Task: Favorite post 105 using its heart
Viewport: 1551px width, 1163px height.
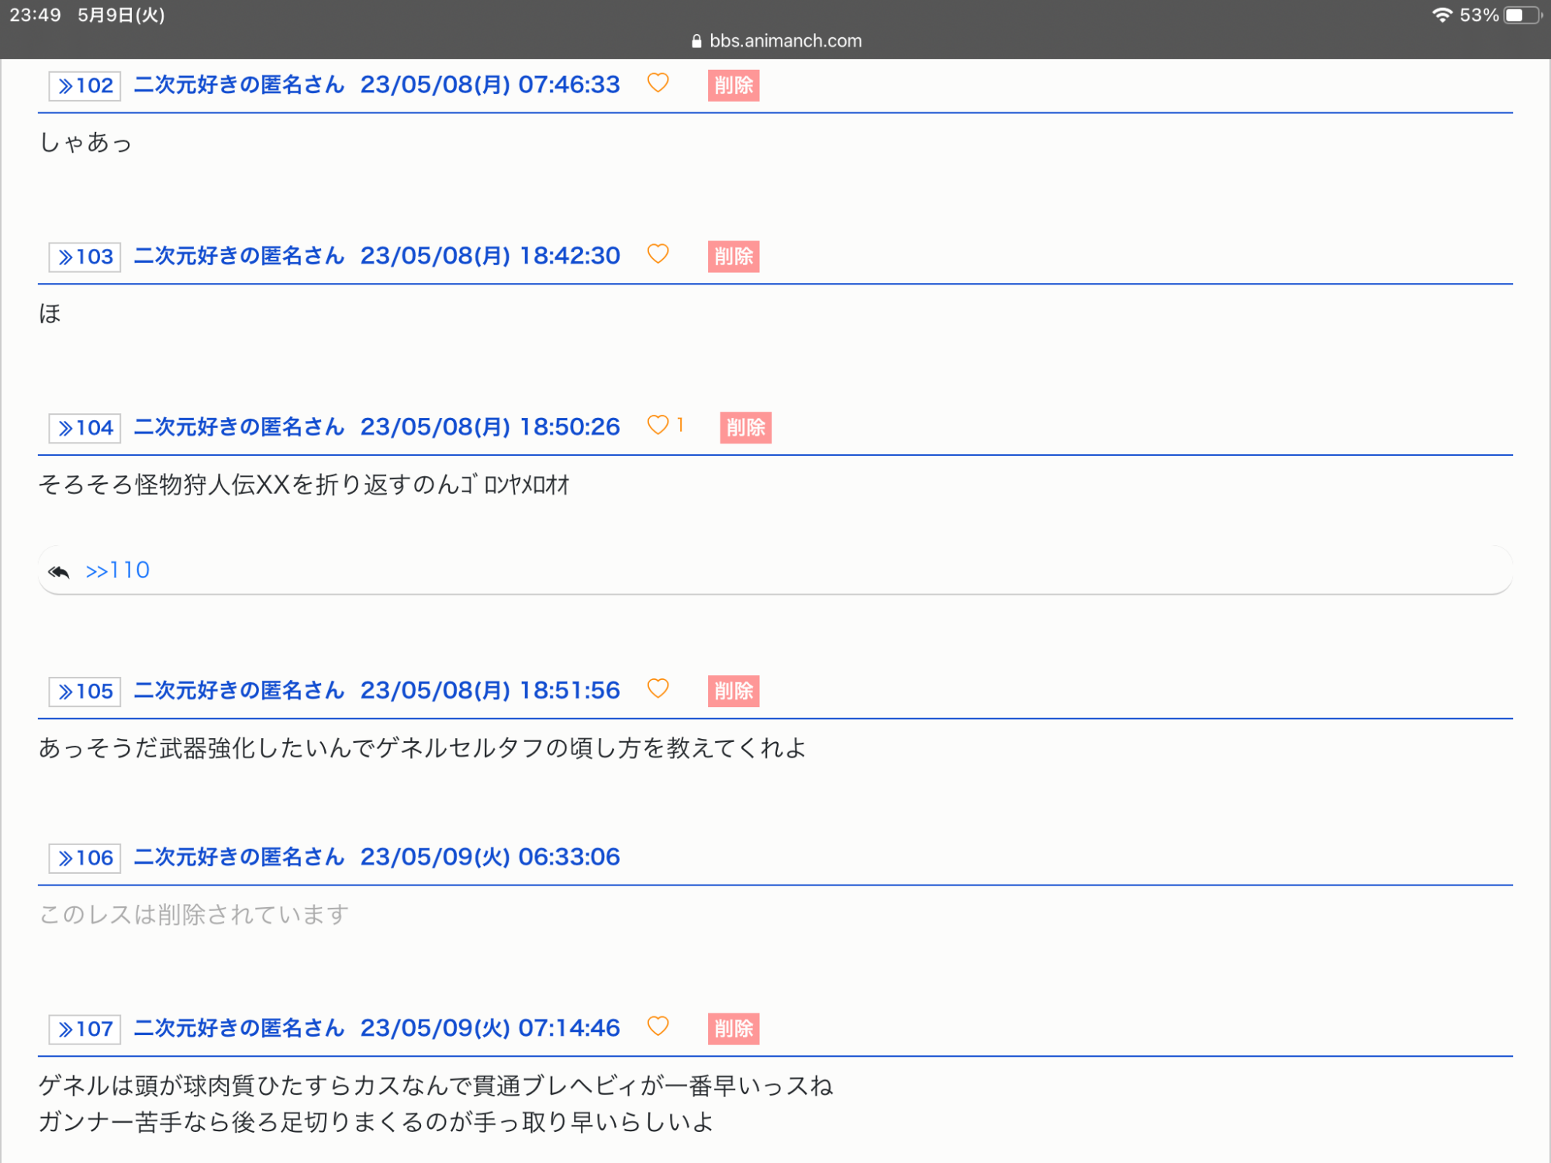Action: tap(658, 689)
